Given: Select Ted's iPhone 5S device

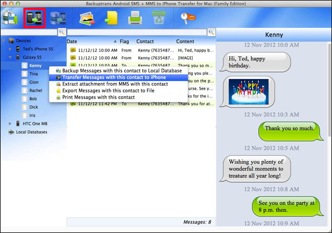Looking at the screenshot, I should tap(38, 49).
